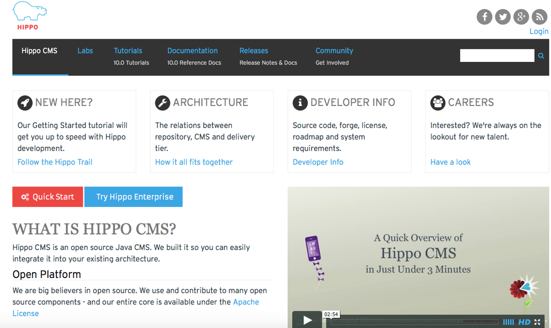Click the people icon beside Careers

(438, 103)
